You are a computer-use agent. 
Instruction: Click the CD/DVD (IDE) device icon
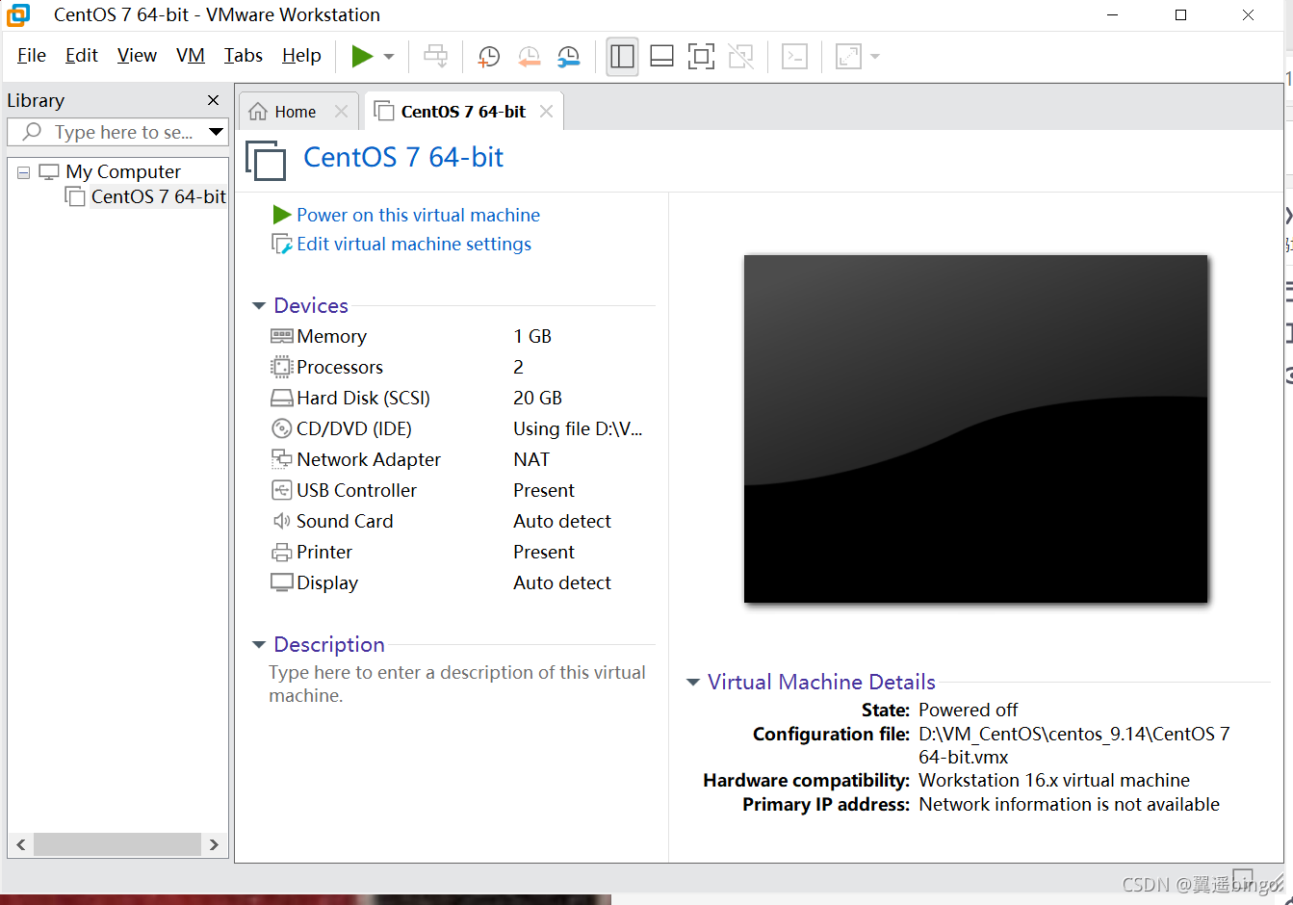[x=281, y=428]
